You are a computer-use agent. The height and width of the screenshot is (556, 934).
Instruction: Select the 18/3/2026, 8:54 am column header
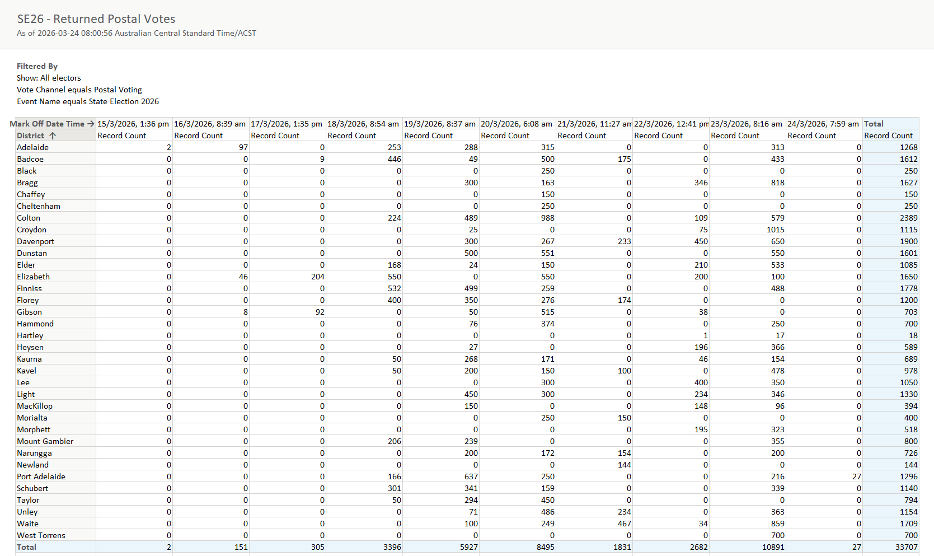[x=363, y=124]
